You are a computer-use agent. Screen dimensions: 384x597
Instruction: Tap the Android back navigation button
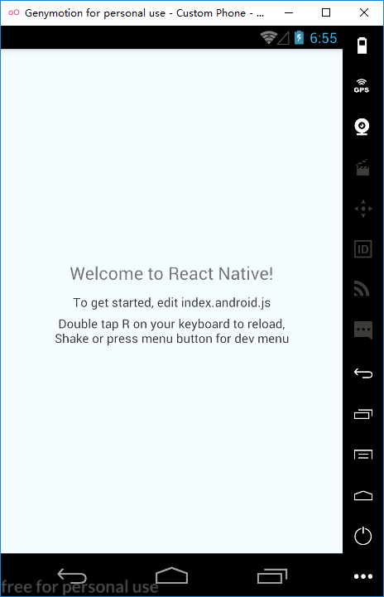pyautogui.click(x=71, y=576)
